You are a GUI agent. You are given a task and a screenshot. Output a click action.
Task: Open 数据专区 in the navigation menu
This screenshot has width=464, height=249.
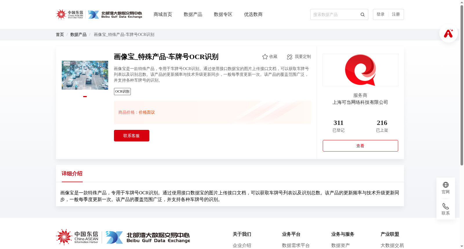point(223,14)
